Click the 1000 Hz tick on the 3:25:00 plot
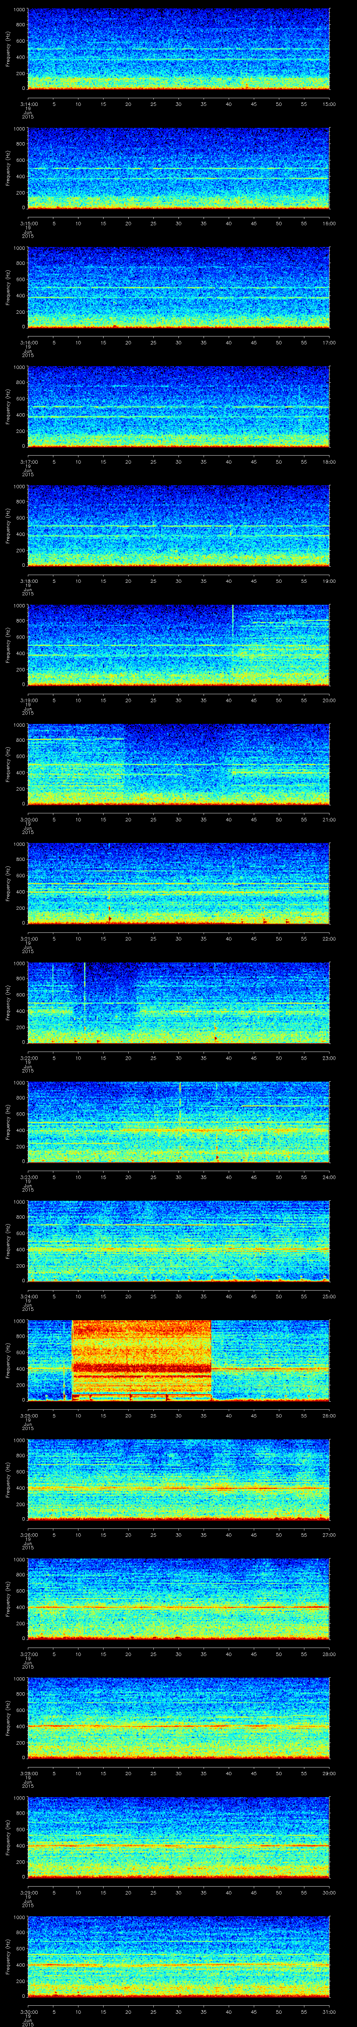357x2027 pixels. coord(19,1321)
